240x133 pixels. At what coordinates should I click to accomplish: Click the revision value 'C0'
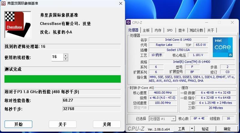coord(227,72)
